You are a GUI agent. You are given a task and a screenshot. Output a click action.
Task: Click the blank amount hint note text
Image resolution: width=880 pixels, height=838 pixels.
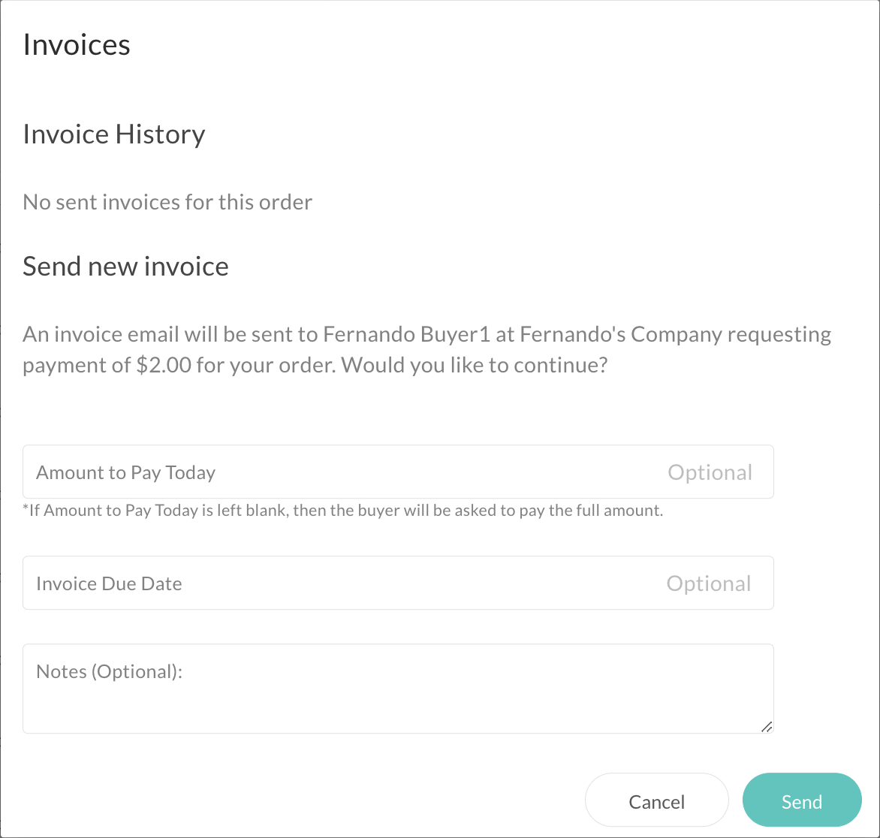pyautogui.click(x=342, y=511)
